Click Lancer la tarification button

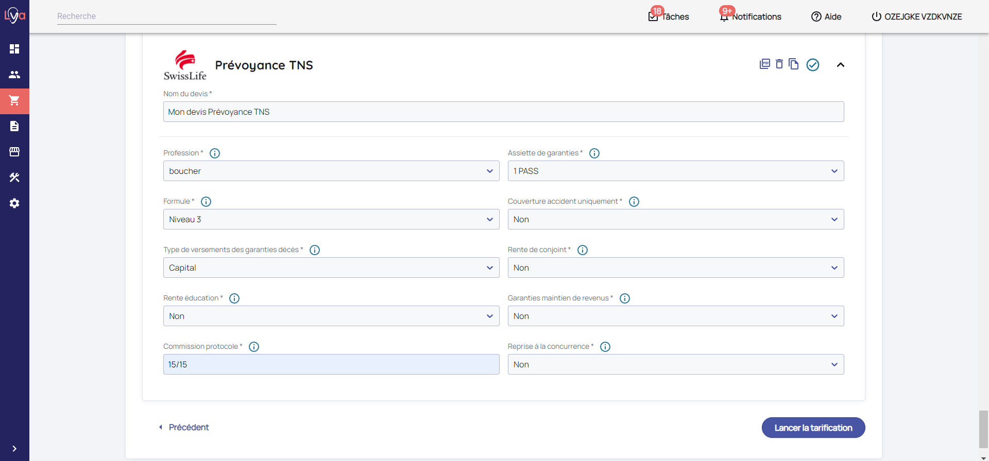point(813,428)
